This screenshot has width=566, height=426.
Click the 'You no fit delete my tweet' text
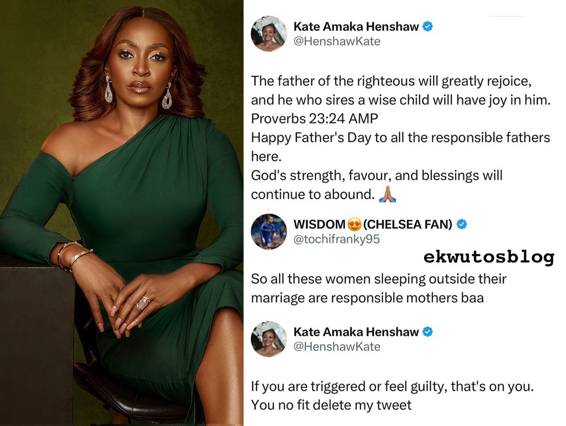[331, 405]
